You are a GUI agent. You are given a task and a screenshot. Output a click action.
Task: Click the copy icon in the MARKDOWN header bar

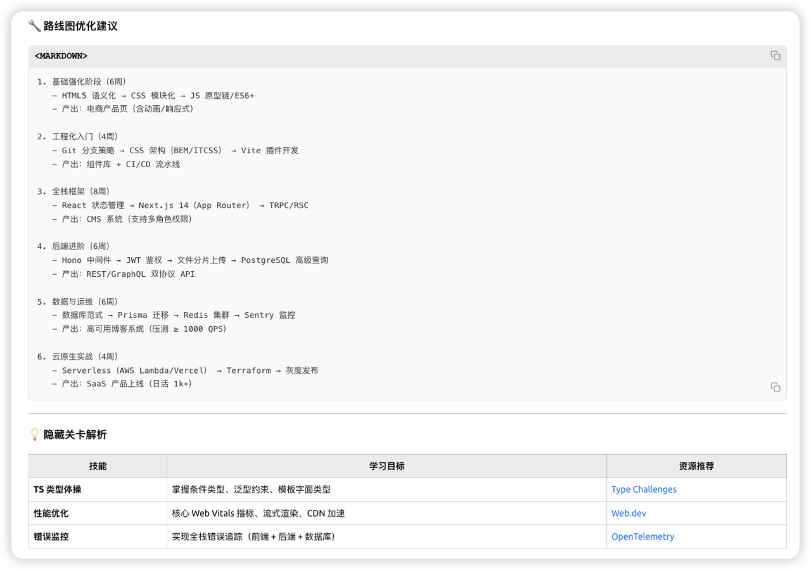775,56
